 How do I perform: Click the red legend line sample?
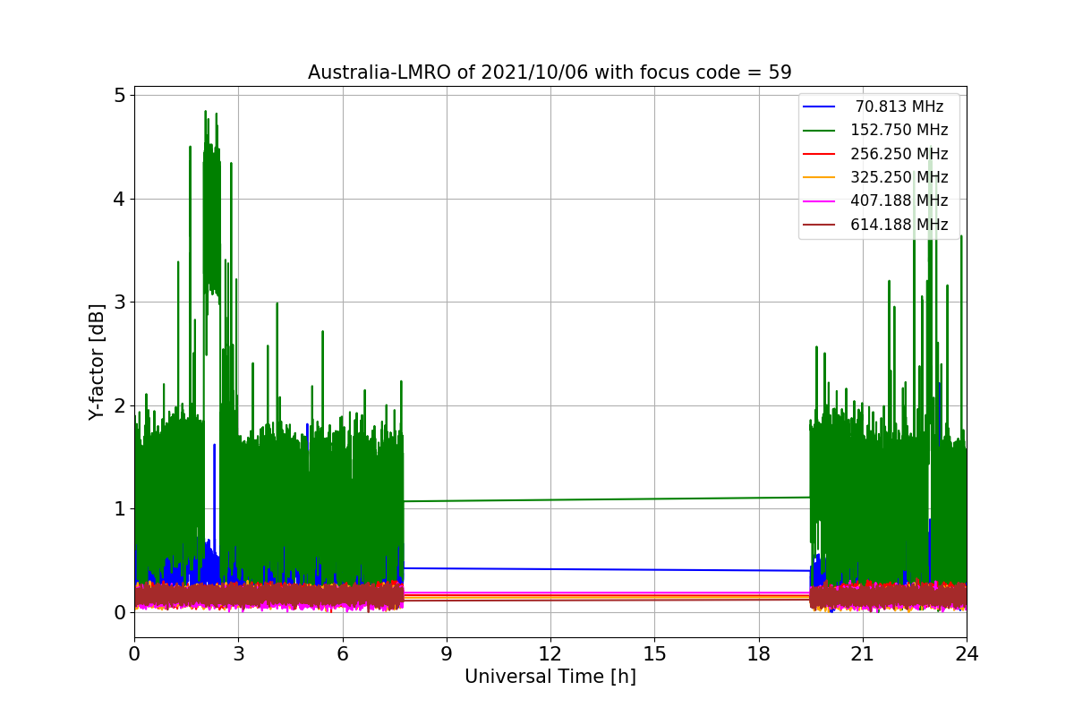(x=820, y=155)
